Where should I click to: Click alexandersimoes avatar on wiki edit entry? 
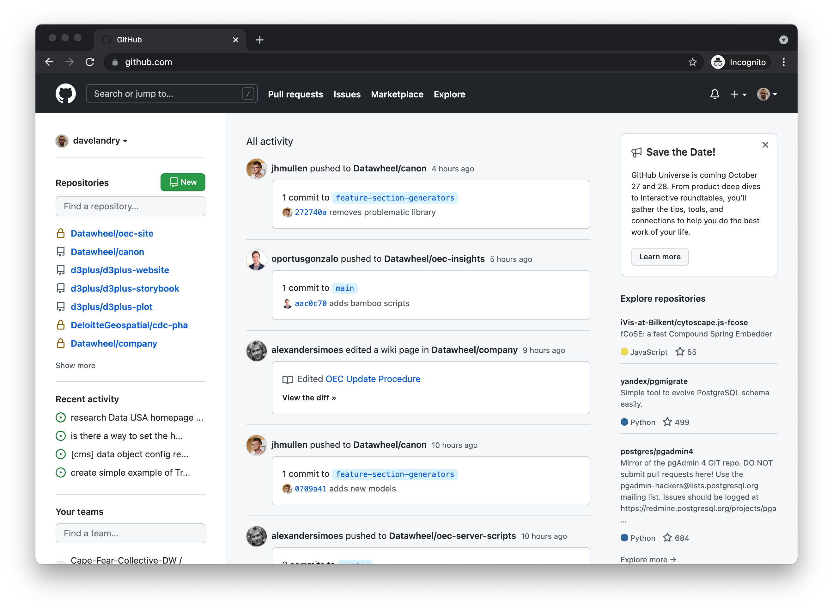click(257, 351)
